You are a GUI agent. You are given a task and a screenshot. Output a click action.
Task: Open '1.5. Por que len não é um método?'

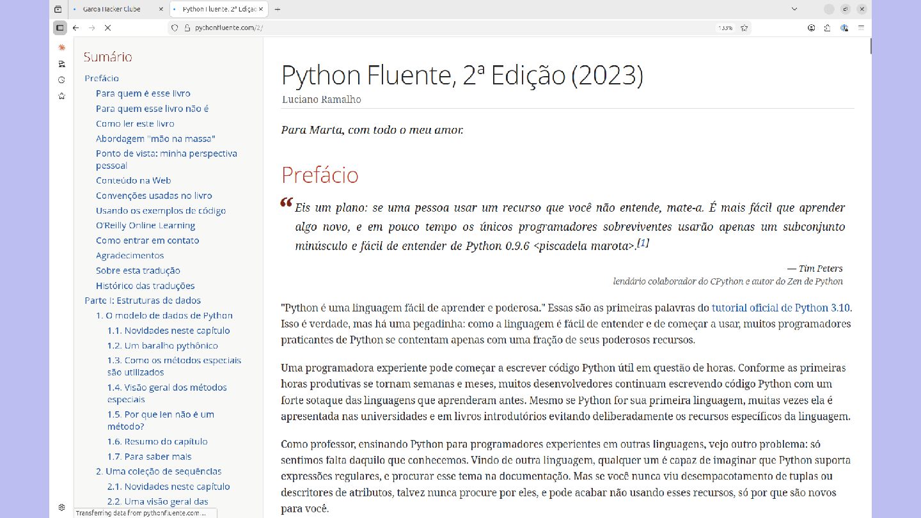tap(161, 420)
